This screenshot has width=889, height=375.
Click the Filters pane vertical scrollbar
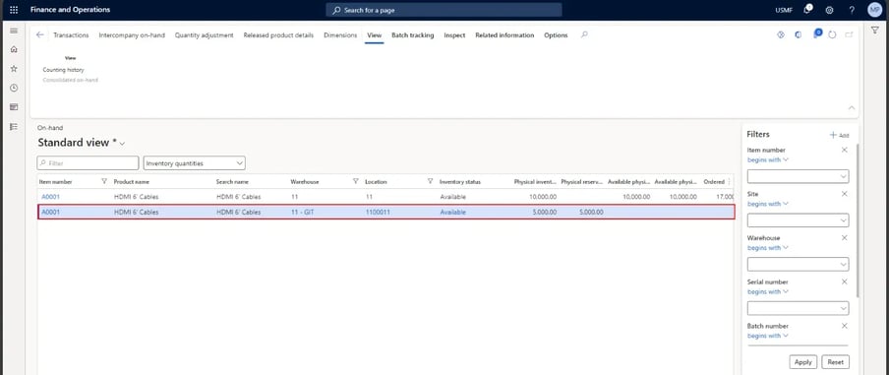click(858, 220)
